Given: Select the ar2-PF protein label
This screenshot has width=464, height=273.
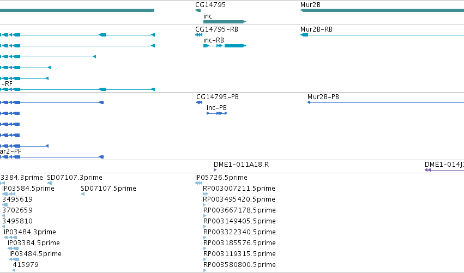Looking at the screenshot, I should click(10, 151).
